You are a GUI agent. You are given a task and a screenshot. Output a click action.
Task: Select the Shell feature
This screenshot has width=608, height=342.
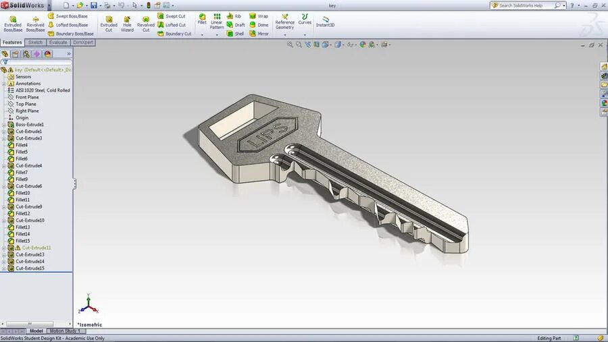click(235, 34)
